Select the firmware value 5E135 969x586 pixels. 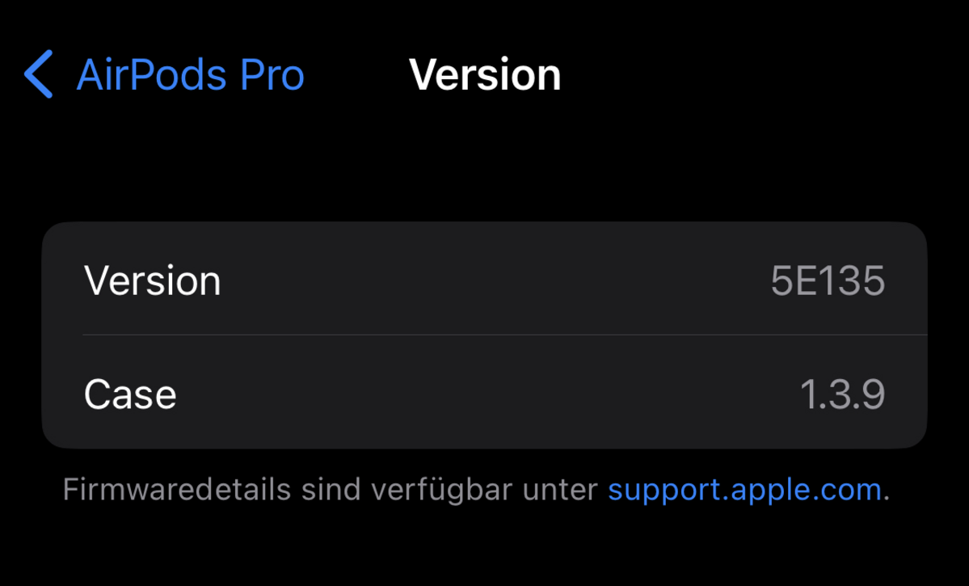click(x=828, y=281)
